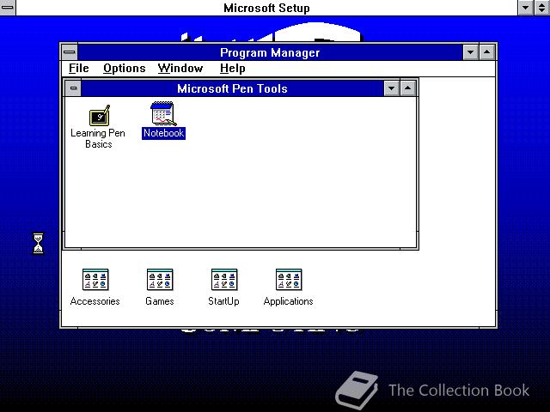Click the Applications label text
The width and height of the screenshot is (550, 412).
coord(289,301)
